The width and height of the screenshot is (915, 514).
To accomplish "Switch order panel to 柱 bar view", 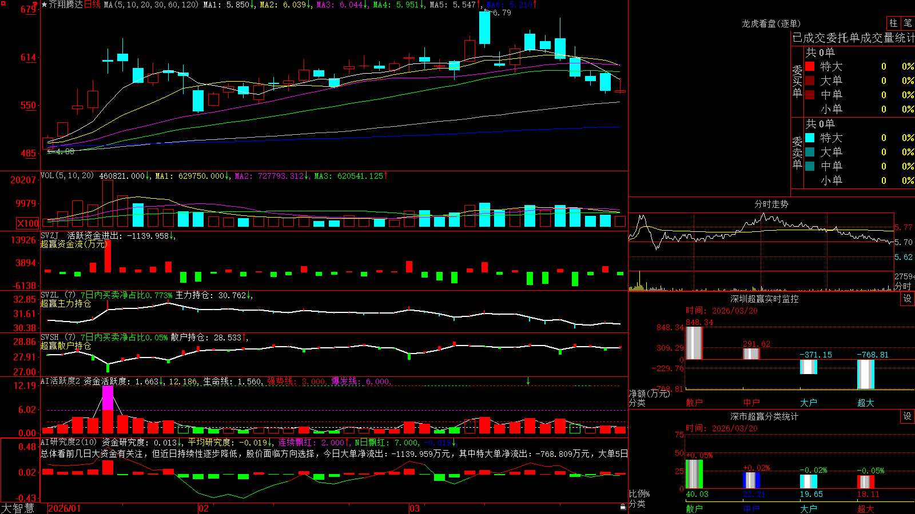I will [x=893, y=23].
